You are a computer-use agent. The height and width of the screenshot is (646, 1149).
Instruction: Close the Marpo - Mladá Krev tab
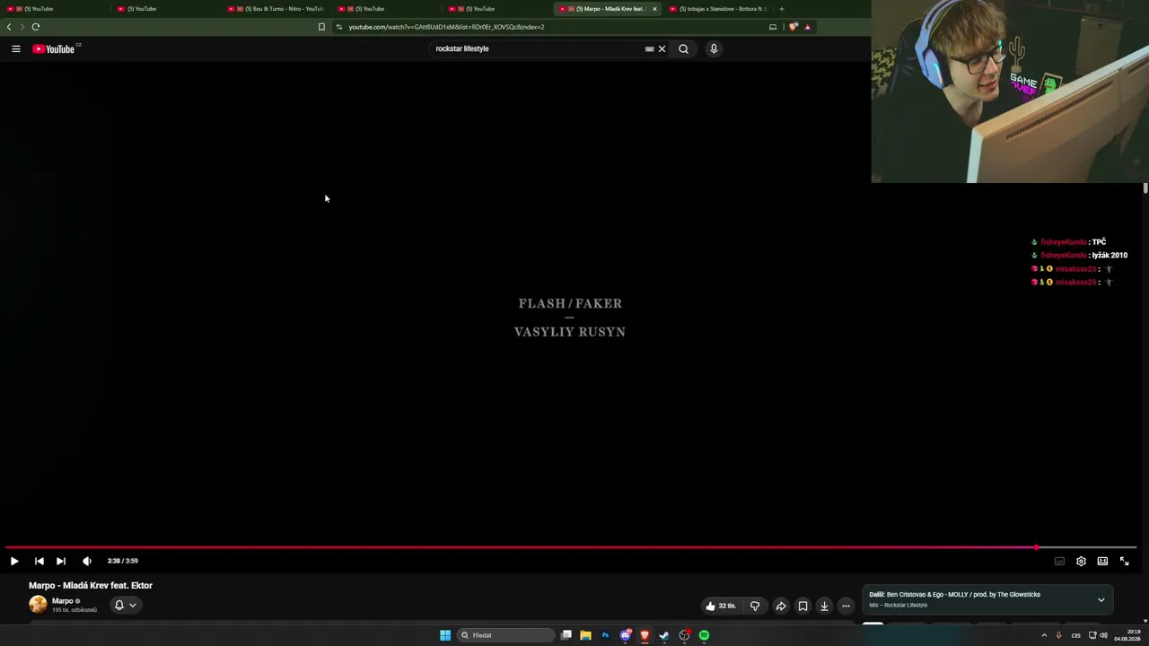[x=654, y=9]
